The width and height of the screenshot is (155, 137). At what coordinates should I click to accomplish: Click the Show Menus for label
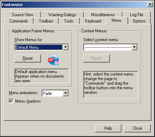click(x=29, y=40)
